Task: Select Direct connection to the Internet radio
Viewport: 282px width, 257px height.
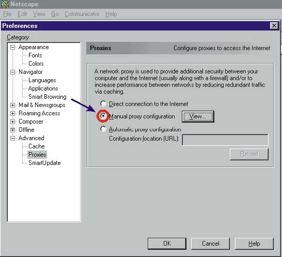Action: pyautogui.click(x=103, y=103)
